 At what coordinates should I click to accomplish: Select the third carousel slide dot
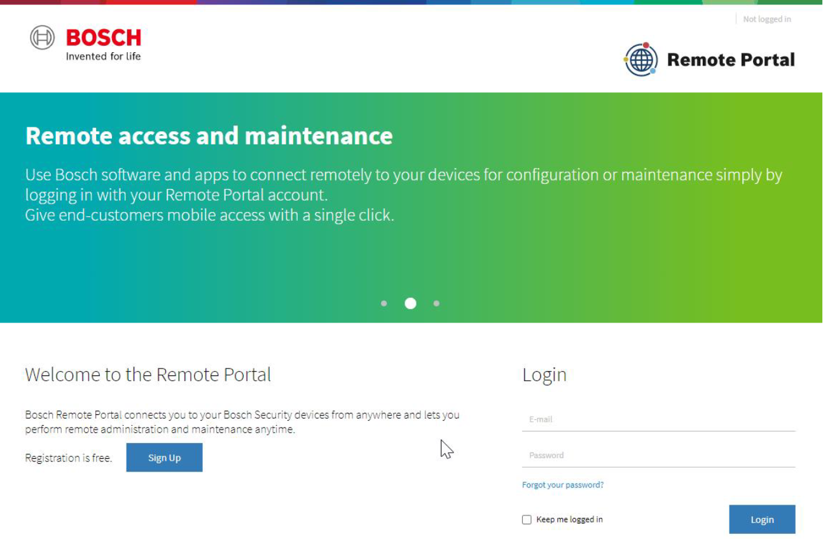click(436, 304)
